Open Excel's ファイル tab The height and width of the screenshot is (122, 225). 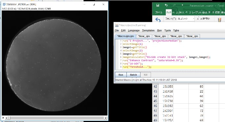pyautogui.click(x=159, y=12)
